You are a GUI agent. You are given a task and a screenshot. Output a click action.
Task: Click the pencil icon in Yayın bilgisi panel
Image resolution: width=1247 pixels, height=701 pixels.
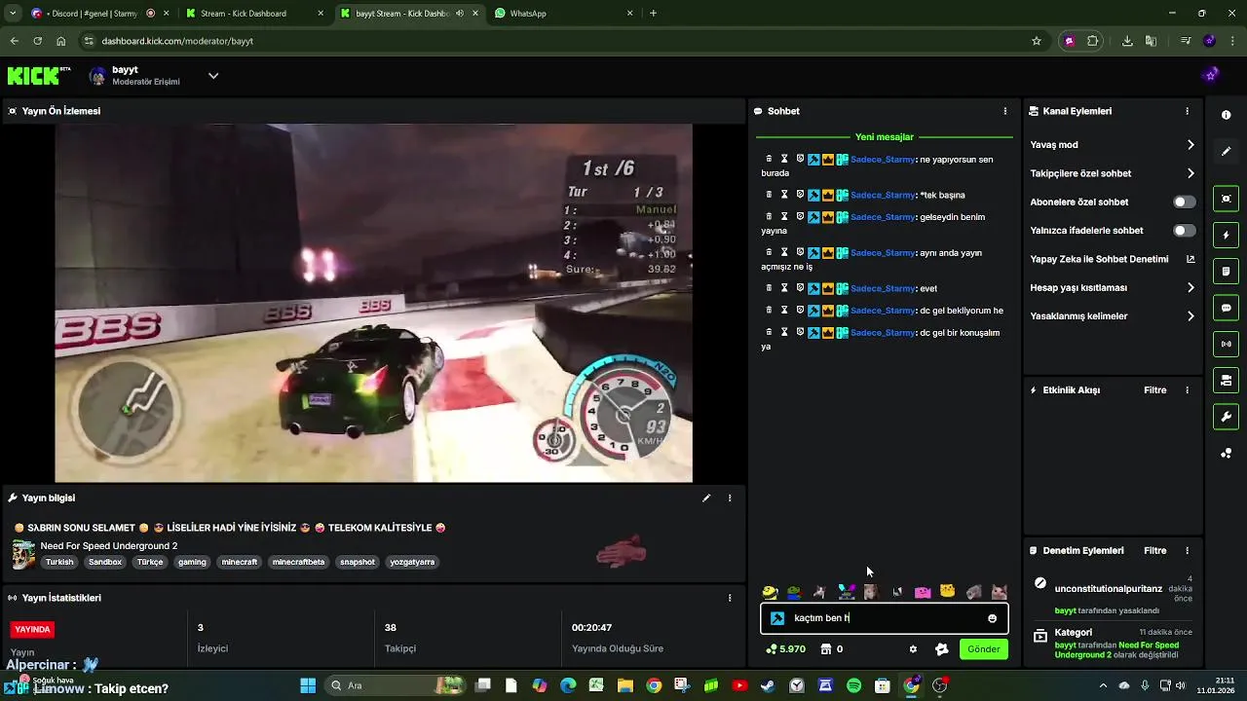[x=706, y=498]
